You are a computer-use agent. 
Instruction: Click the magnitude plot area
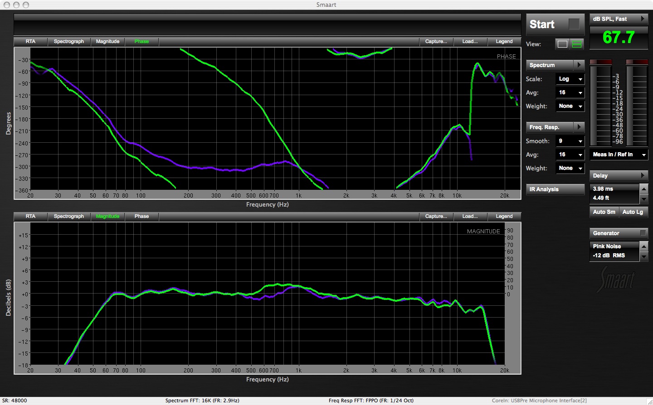click(268, 294)
